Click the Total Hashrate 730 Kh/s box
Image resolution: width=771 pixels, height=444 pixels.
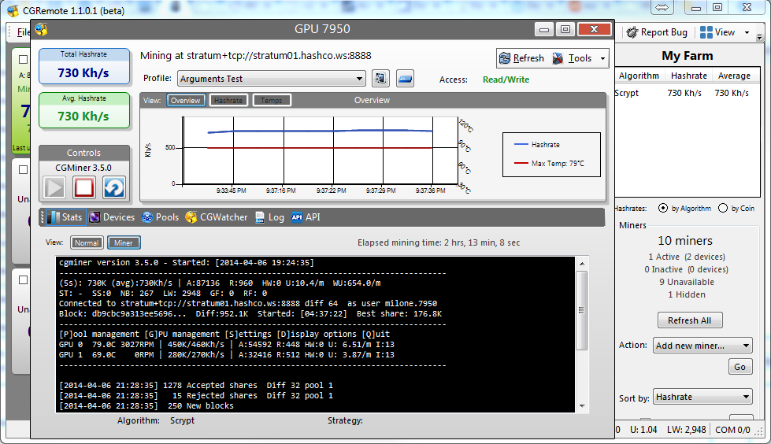84,66
